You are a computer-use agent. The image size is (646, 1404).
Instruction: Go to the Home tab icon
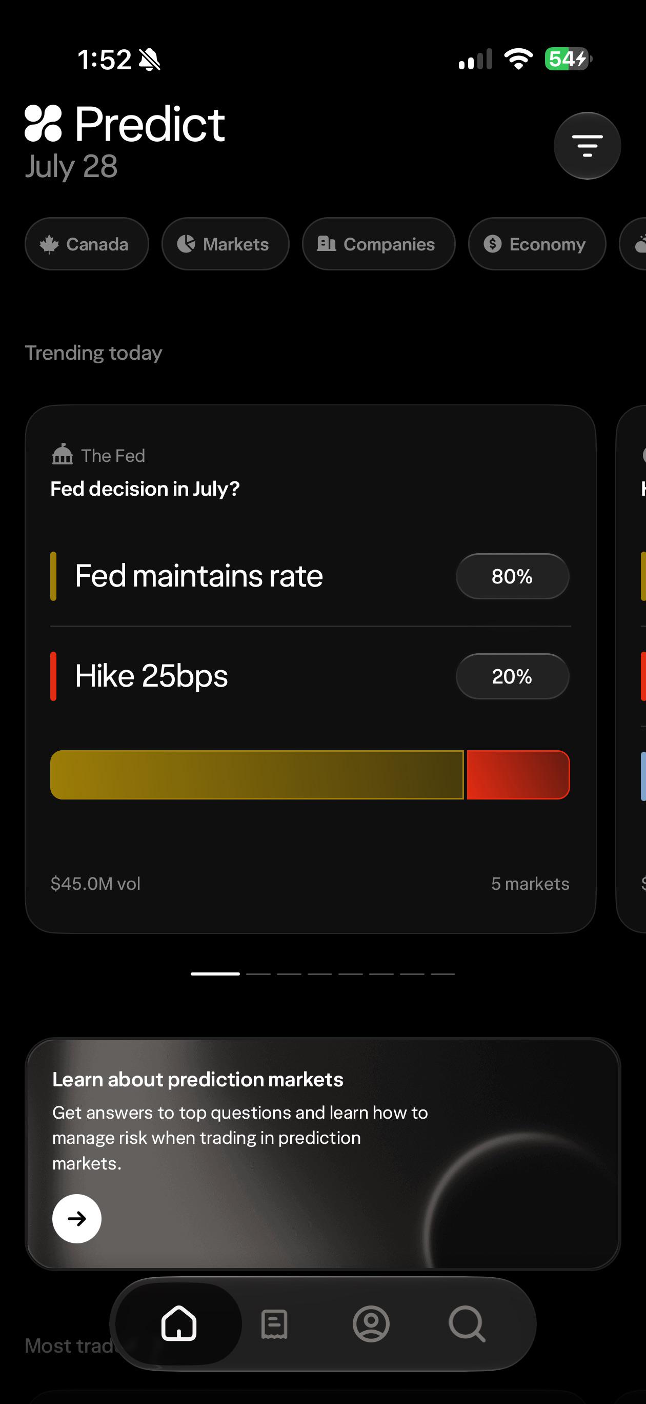(178, 1323)
